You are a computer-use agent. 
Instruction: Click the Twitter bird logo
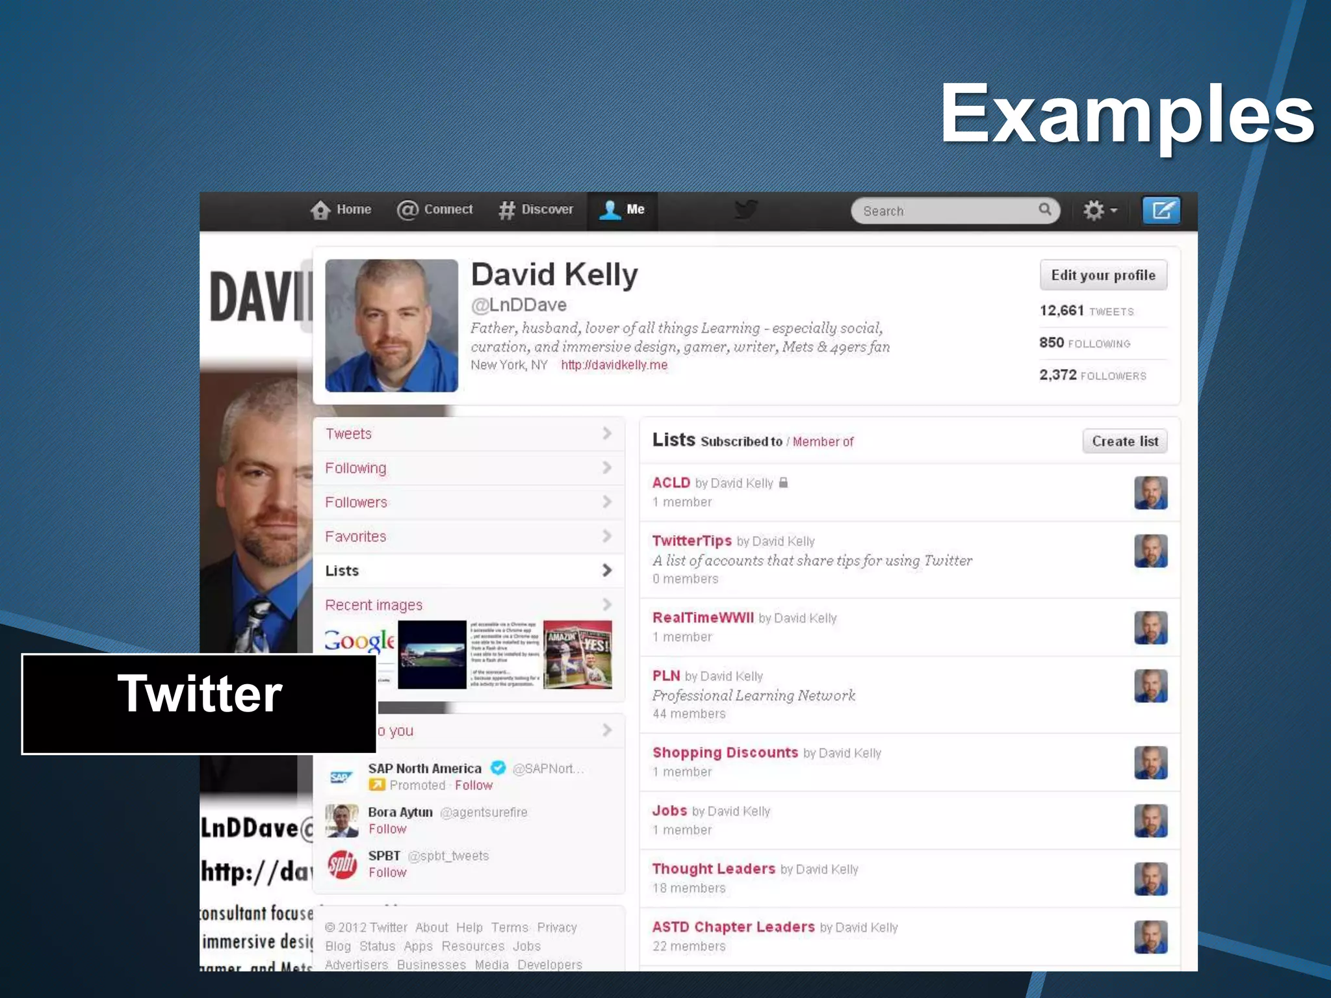pyautogui.click(x=746, y=209)
